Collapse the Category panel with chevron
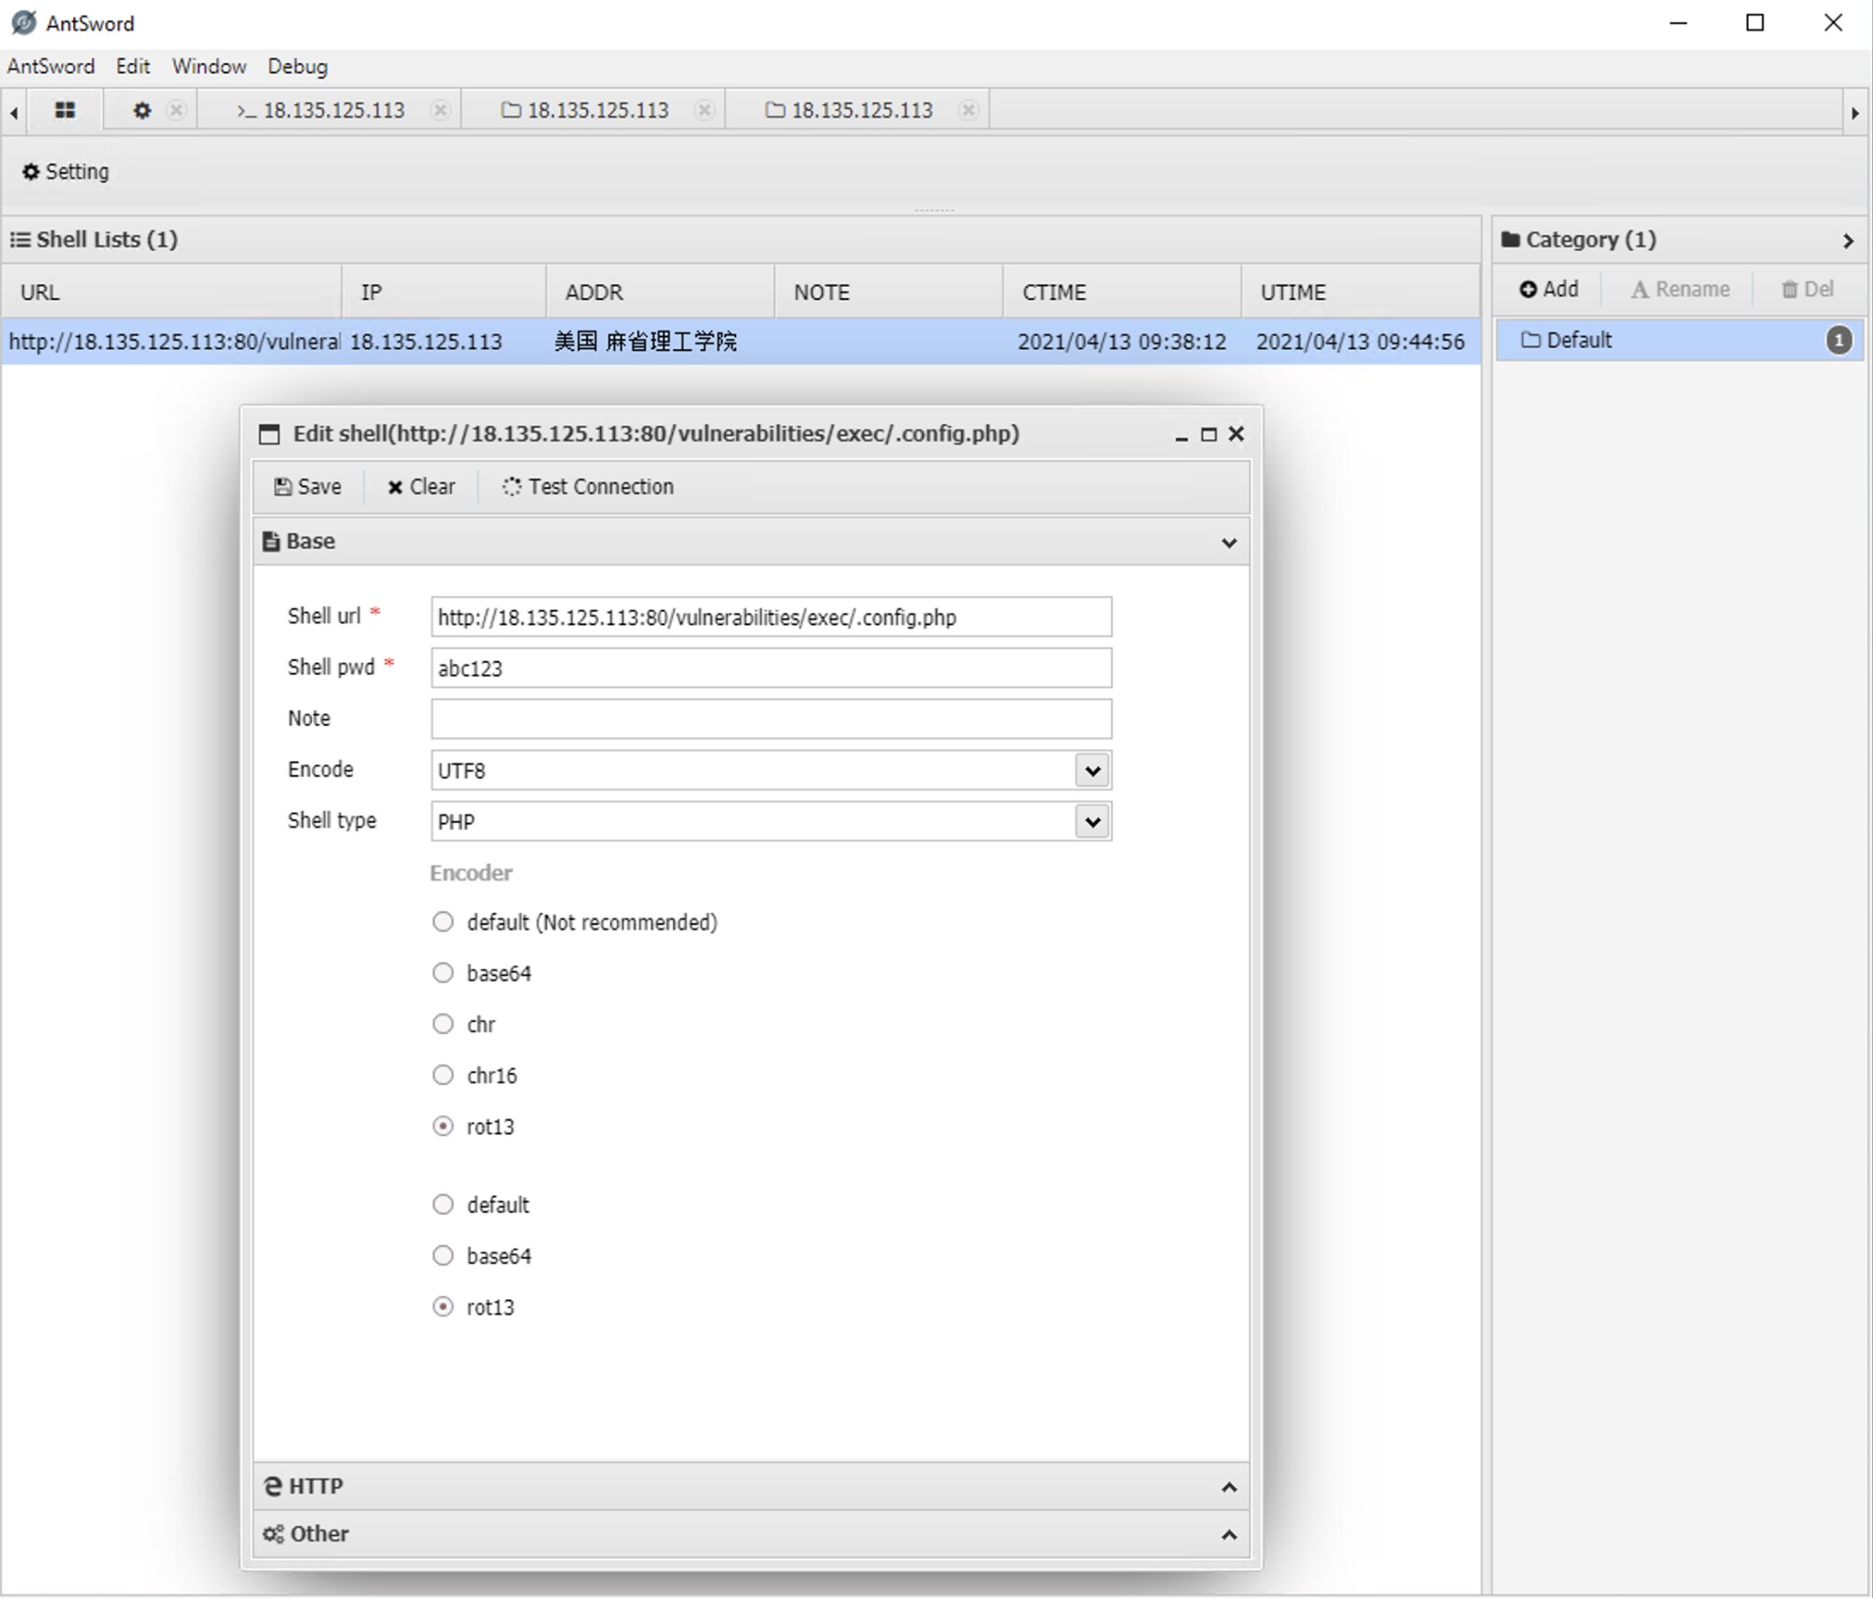 (x=1847, y=240)
